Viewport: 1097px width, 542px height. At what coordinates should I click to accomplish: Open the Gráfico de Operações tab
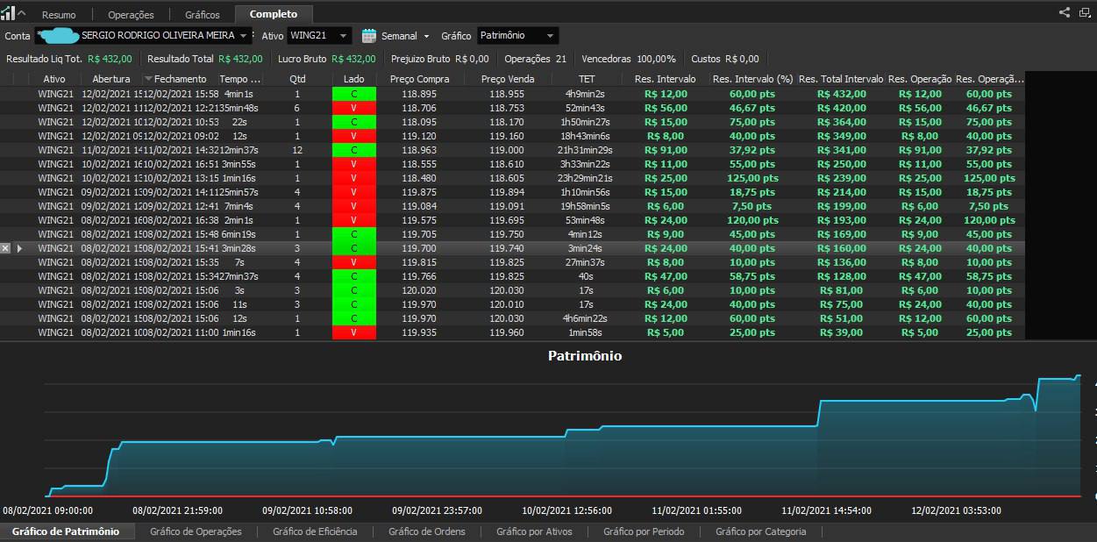196,531
